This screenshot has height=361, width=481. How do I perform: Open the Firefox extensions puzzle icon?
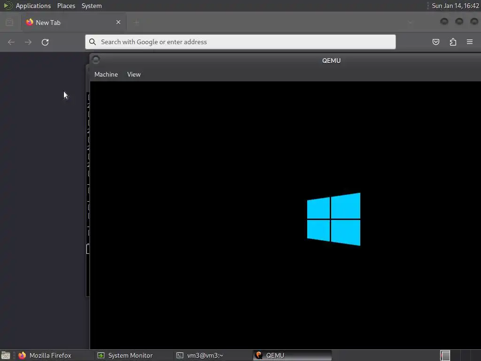tap(453, 42)
